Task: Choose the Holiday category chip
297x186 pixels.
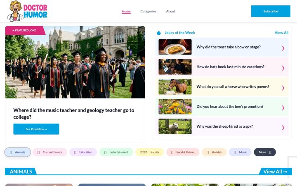Action: (214, 152)
